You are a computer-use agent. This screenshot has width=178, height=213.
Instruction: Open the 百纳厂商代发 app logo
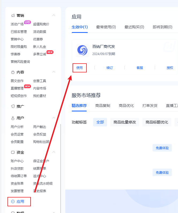coord(83,50)
